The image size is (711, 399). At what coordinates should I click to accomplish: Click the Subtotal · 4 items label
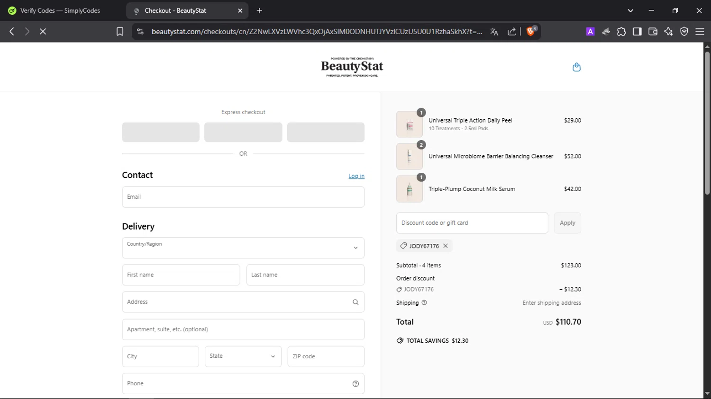pyautogui.click(x=419, y=266)
